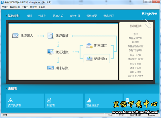Minimize the application window
The image size is (161, 118).
pos(146,2)
